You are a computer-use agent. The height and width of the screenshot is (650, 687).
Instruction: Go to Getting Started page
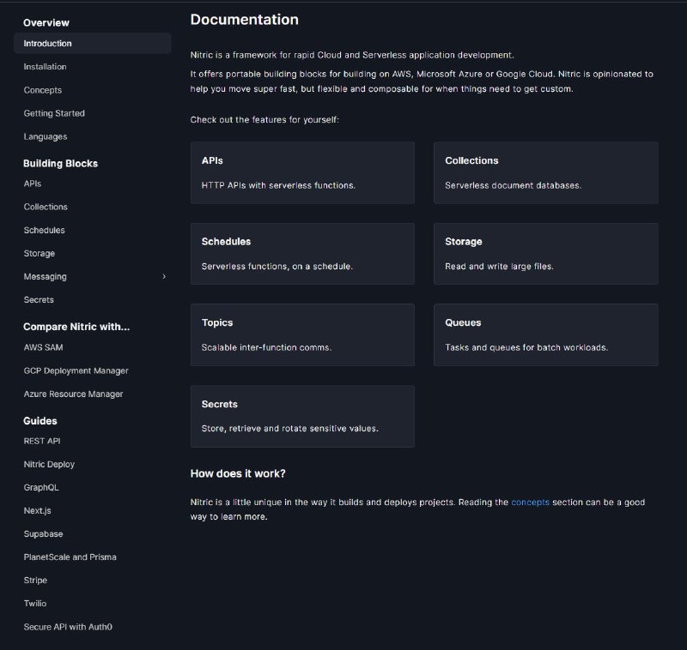point(54,113)
